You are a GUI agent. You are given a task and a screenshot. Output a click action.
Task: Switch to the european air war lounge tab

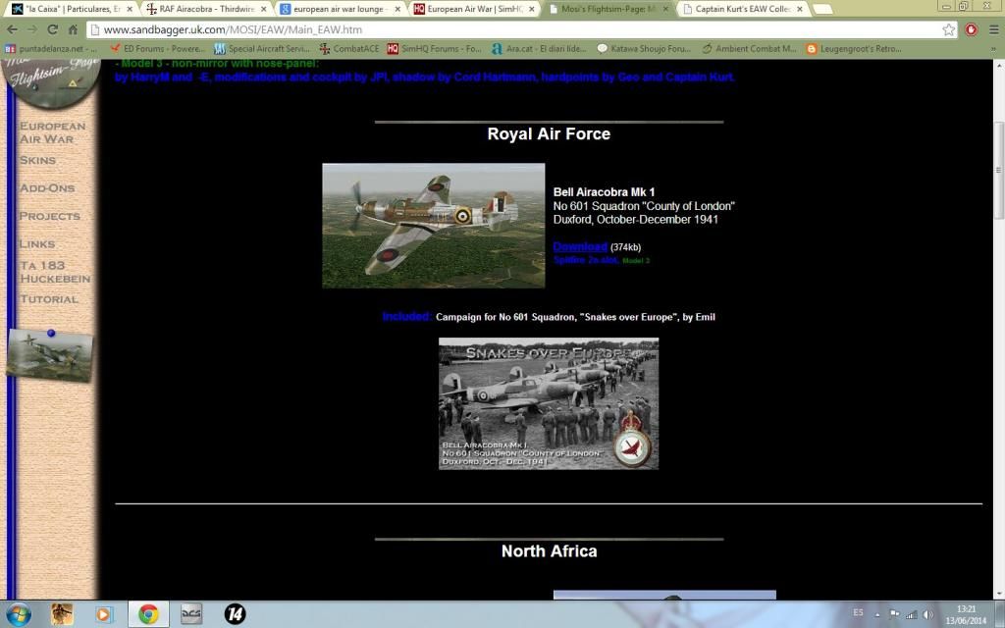(340, 9)
